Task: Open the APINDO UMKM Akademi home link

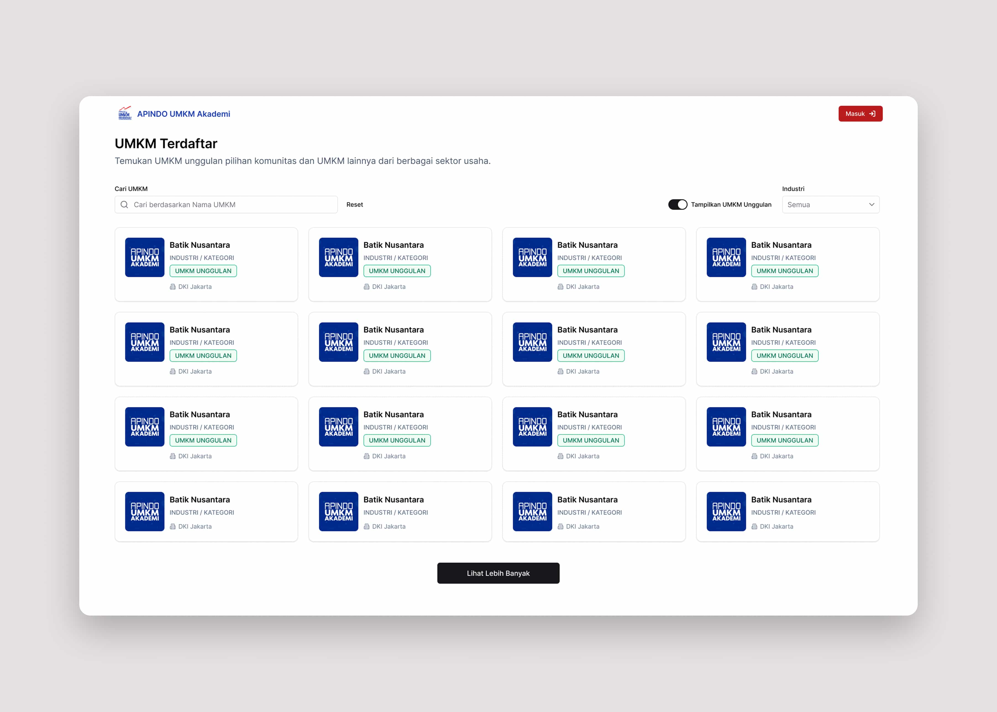Action: point(183,114)
